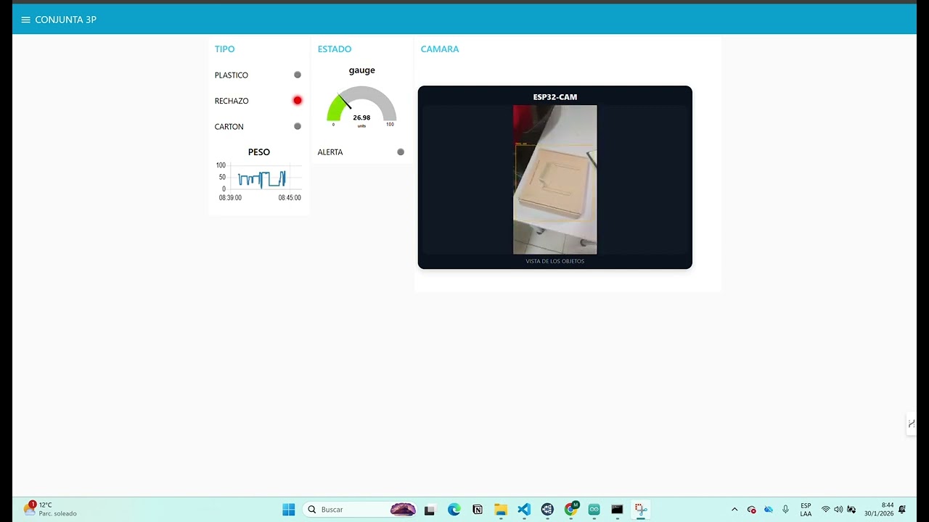Viewport: 929px width, 522px height.
Task: Click the PLASTICO indicator LED
Action: 298,75
